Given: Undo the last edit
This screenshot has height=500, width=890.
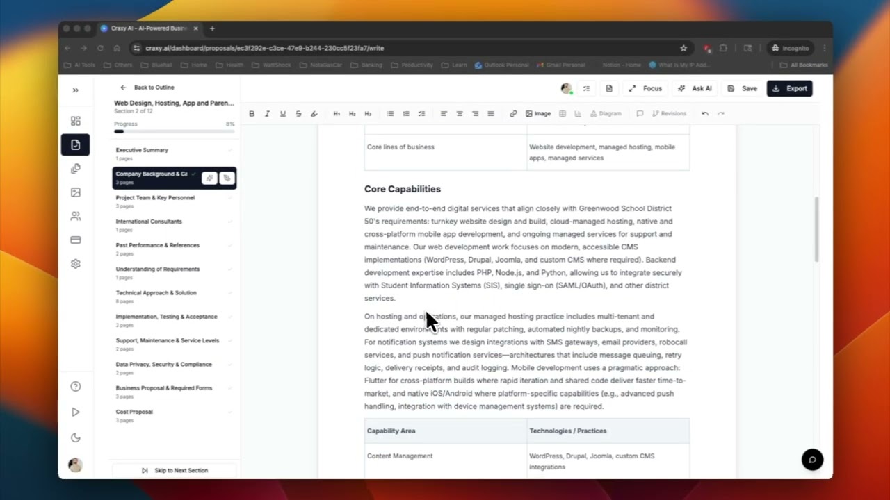Looking at the screenshot, I should click(705, 114).
